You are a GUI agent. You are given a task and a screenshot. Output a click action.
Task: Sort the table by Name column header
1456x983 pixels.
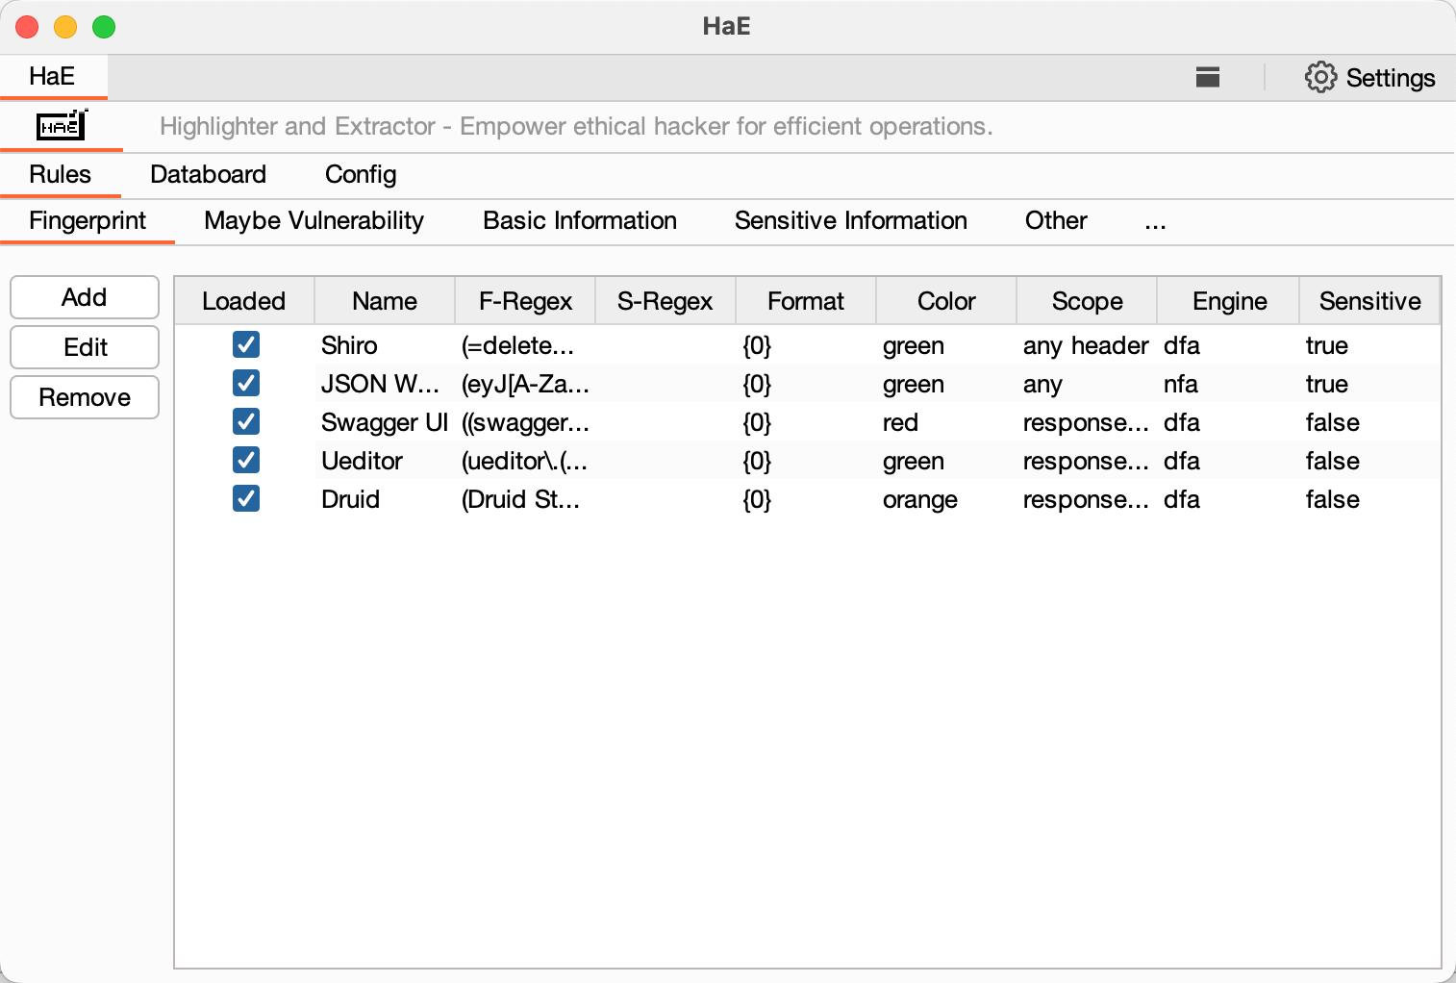point(385,301)
